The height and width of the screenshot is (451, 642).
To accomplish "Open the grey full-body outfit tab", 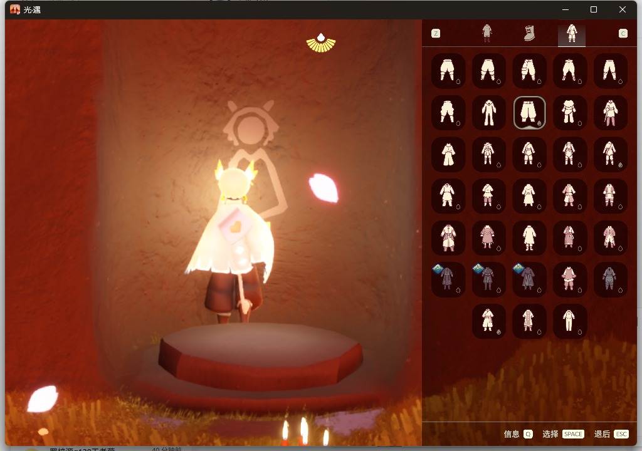I will pyautogui.click(x=487, y=33).
